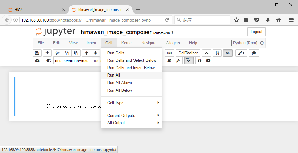Insert a cell with the plus icon

[47, 53]
